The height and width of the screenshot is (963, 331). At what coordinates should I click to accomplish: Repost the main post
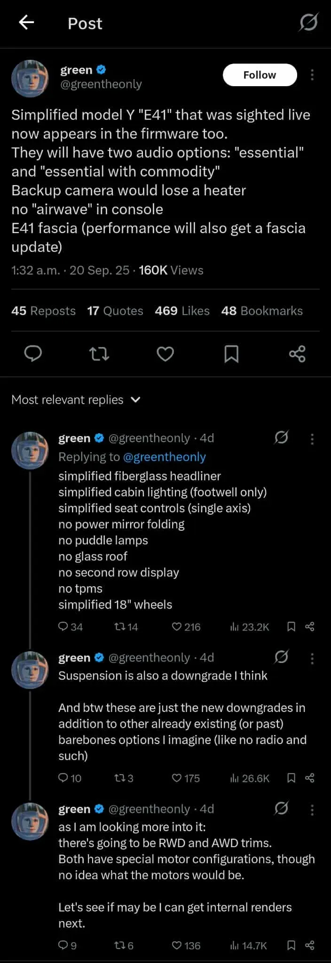99,353
